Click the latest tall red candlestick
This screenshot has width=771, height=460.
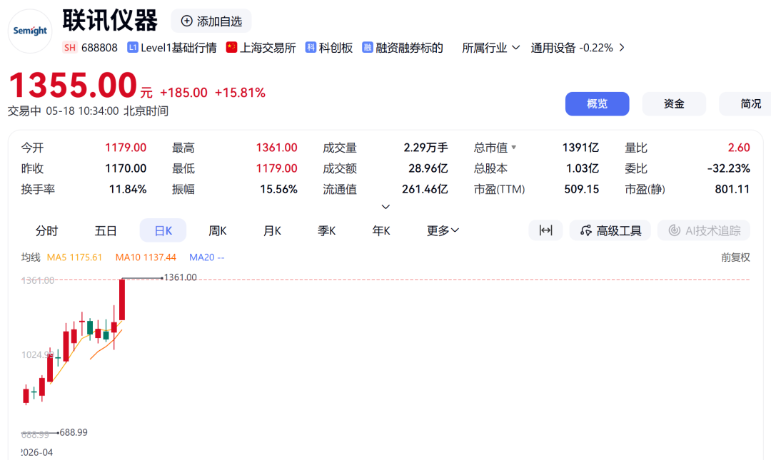[122, 300]
